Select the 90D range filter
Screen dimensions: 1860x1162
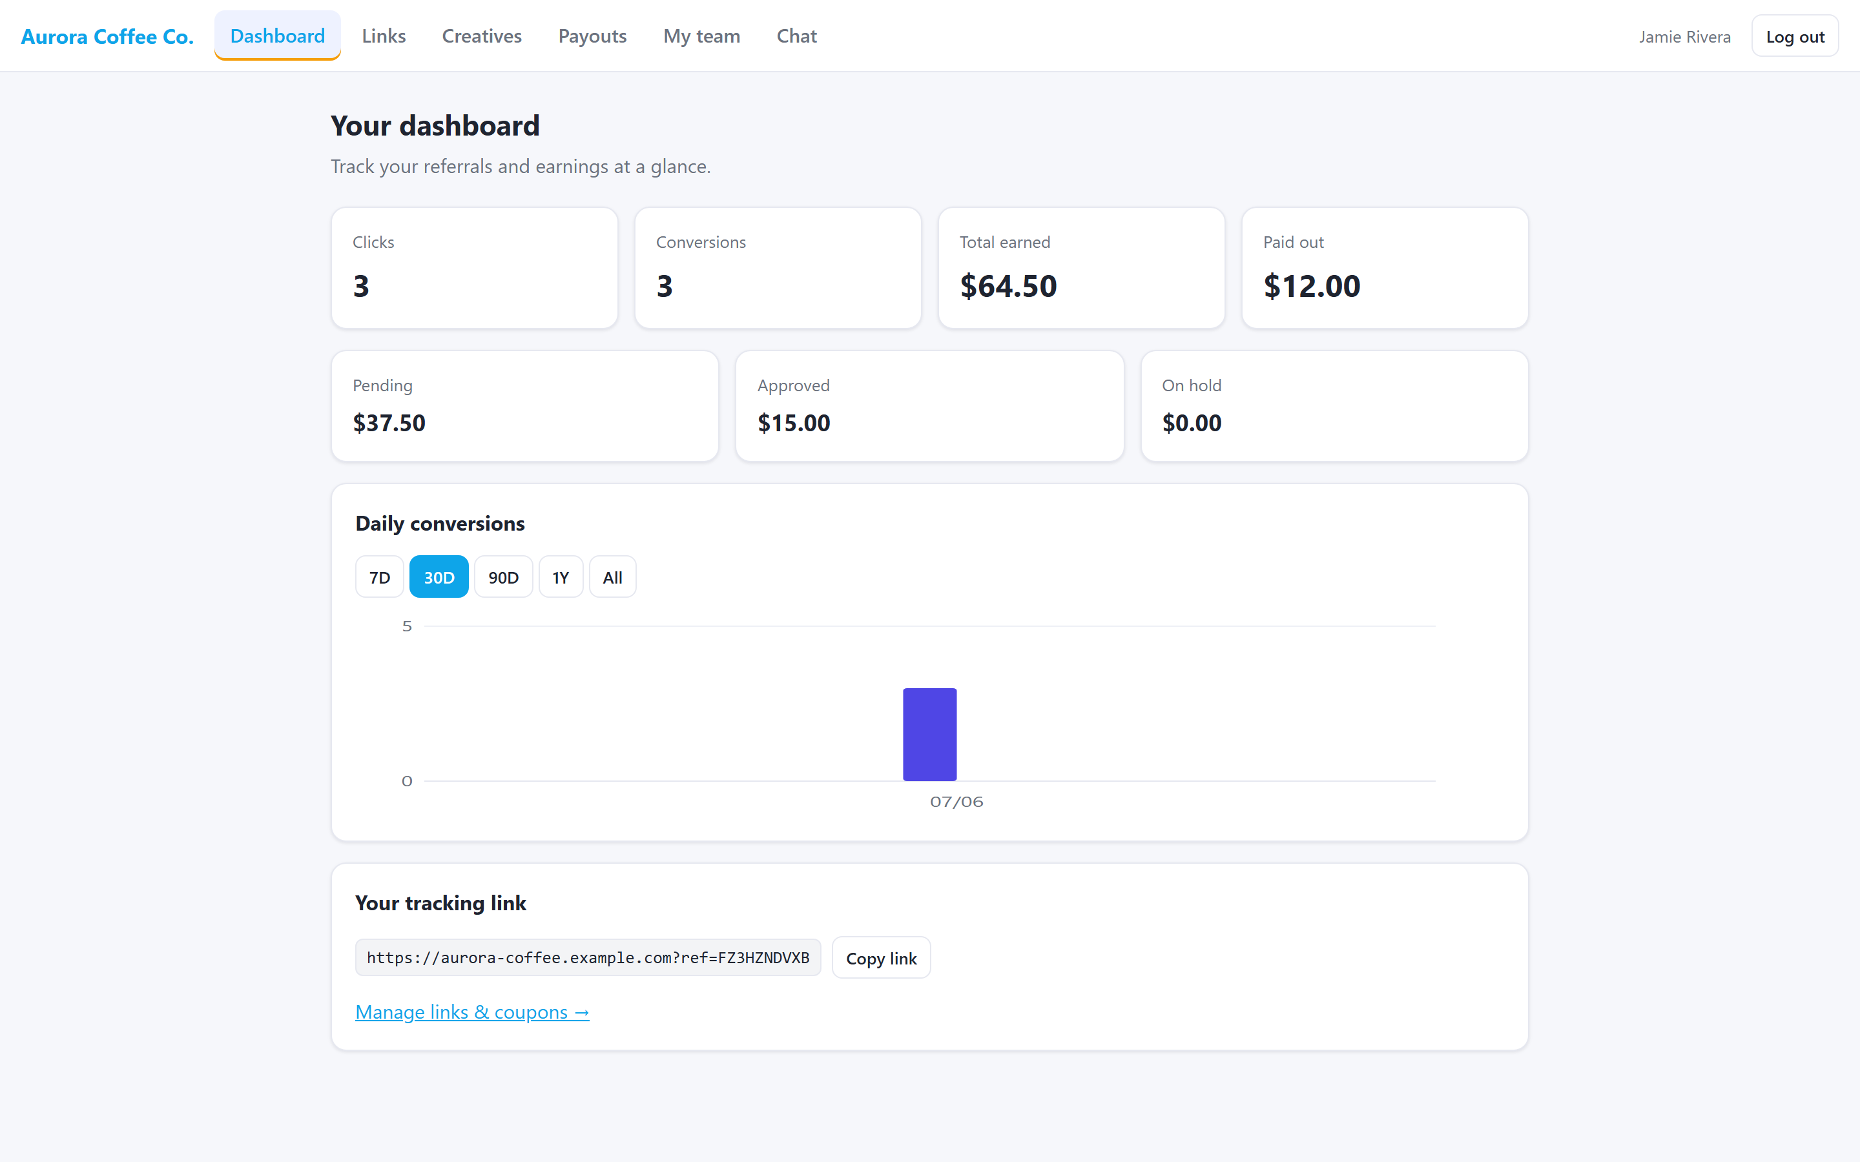click(x=504, y=576)
